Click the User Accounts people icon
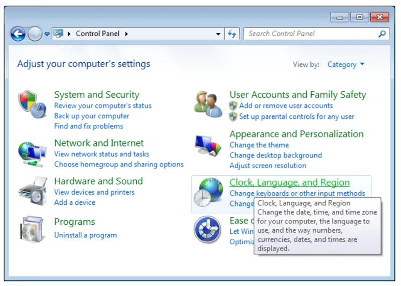Image resolution: width=401 pixels, height=286 pixels. click(208, 104)
